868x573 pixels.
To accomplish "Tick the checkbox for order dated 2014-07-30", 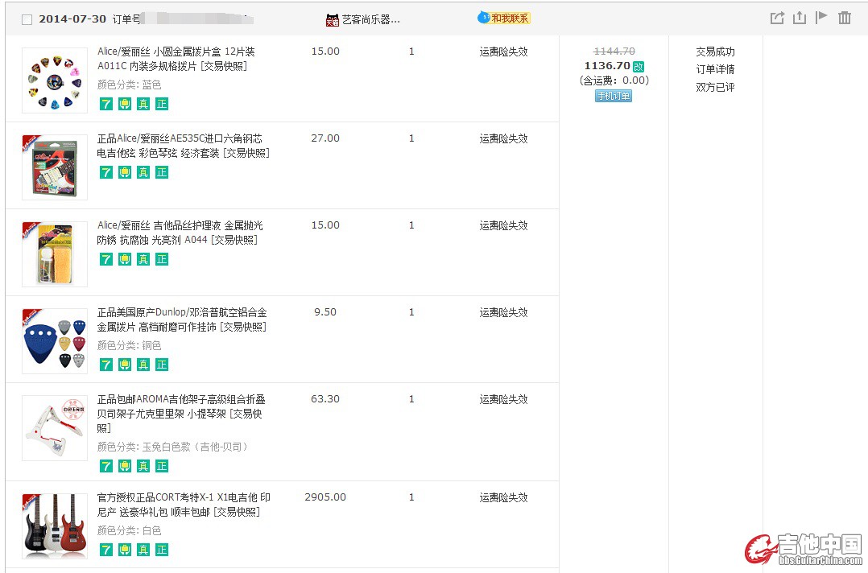I will pyautogui.click(x=27, y=20).
